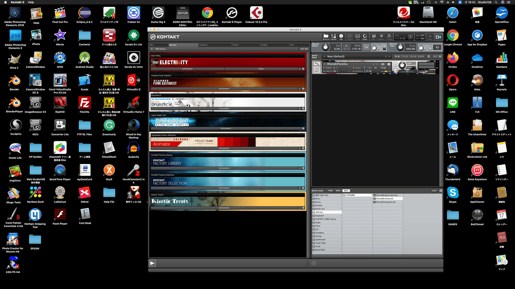Open the Output mixer section
The width and height of the screenshot is (515, 289).
click(350, 37)
